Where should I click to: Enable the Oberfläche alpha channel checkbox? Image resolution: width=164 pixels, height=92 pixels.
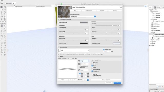(x=92, y=62)
